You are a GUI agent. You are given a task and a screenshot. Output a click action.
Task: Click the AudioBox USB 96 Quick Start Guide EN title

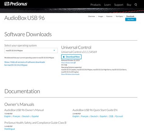click(95, 110)
